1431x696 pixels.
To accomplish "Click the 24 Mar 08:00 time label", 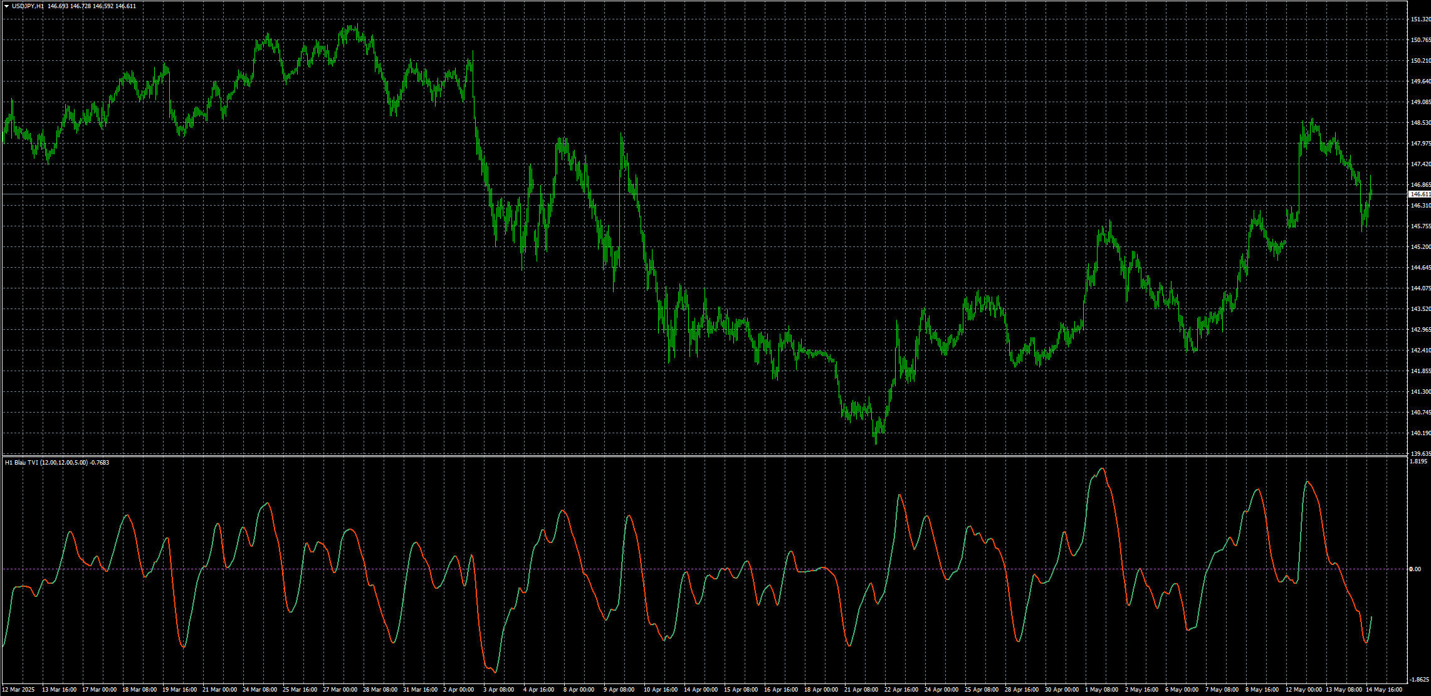I will click(259, 690).
